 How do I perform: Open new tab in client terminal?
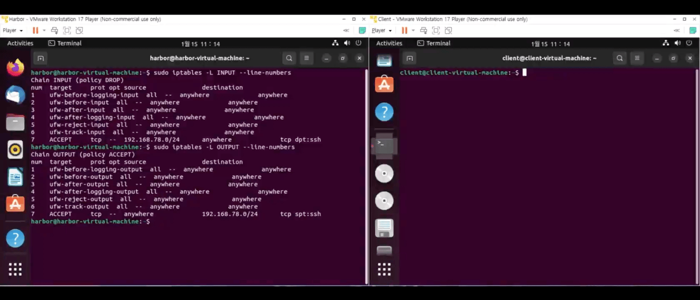tap(410, 58)
